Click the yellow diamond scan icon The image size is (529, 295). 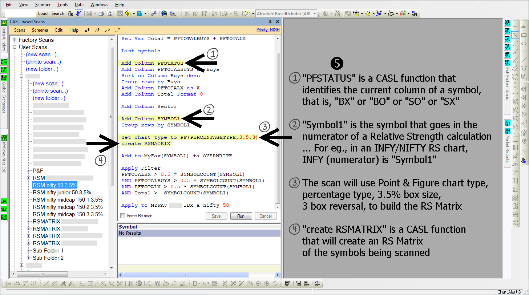click(x=128, y=13)
